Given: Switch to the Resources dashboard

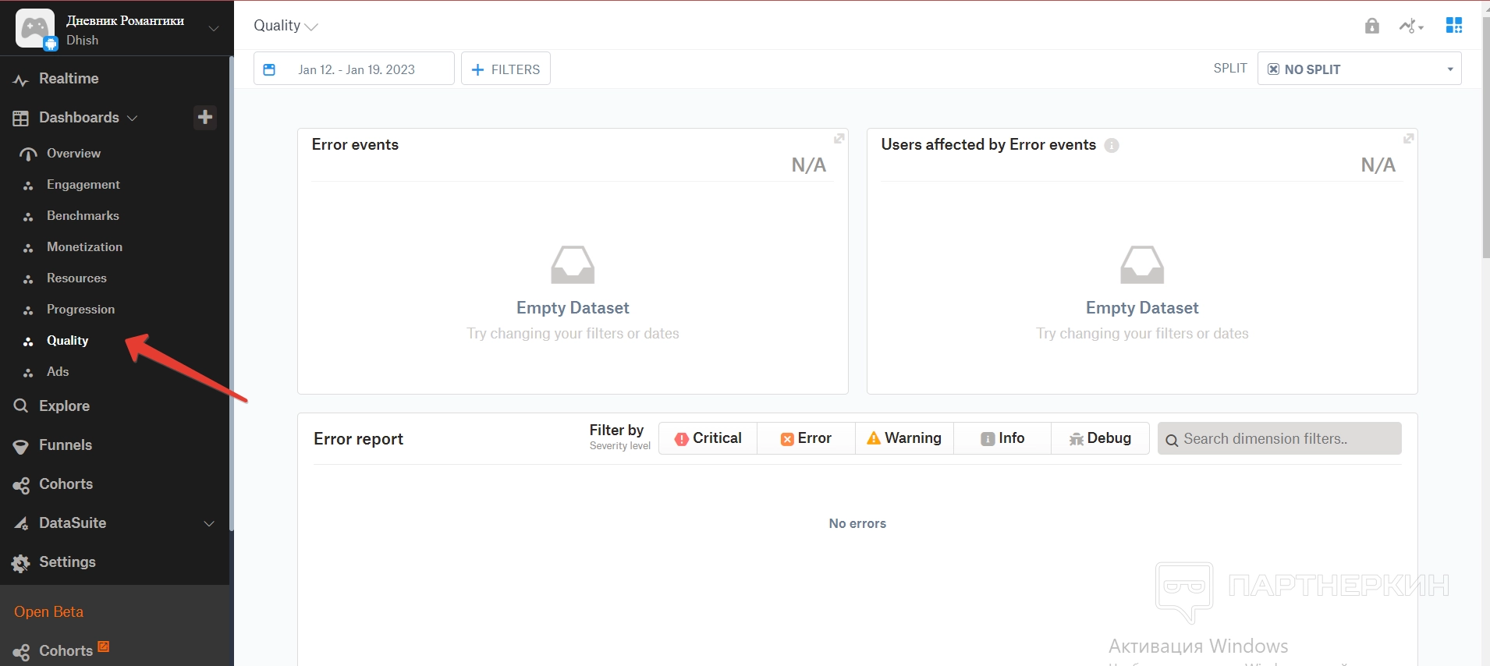Looking at the screenshot, I should (x=76, y=278).
